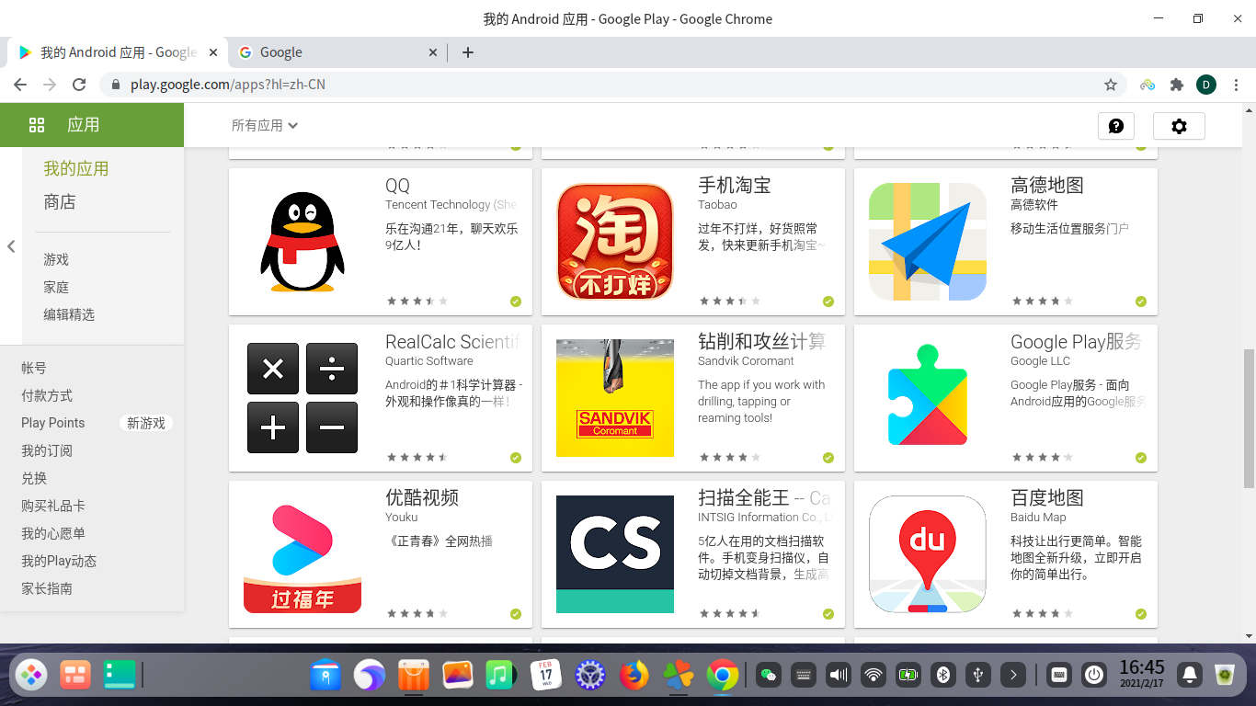
Task: Open the power button in the tray
Action: pos(1093,675)
